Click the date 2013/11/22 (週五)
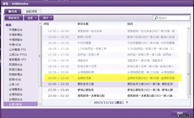This screenshot has height=118, width=194. (x=109, y=103)
